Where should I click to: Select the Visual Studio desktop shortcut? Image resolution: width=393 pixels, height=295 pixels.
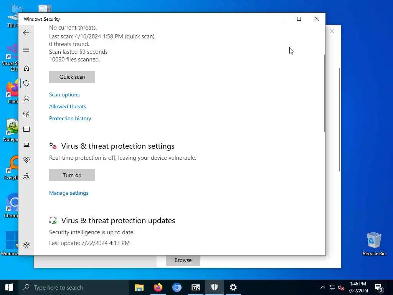click(10, 58)
